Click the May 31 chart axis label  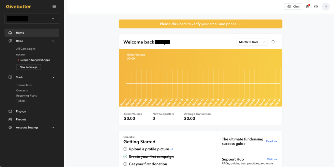coord(278,102)
